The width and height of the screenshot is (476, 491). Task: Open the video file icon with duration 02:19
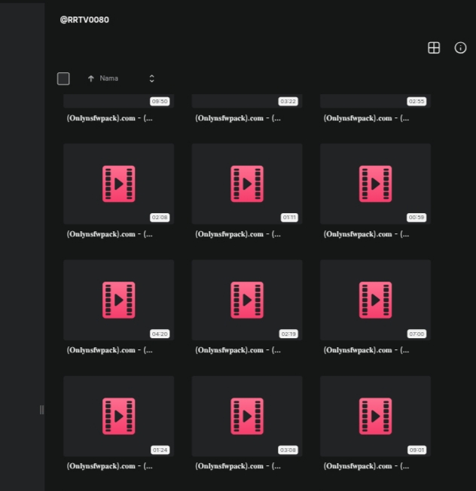click(247, 300)
